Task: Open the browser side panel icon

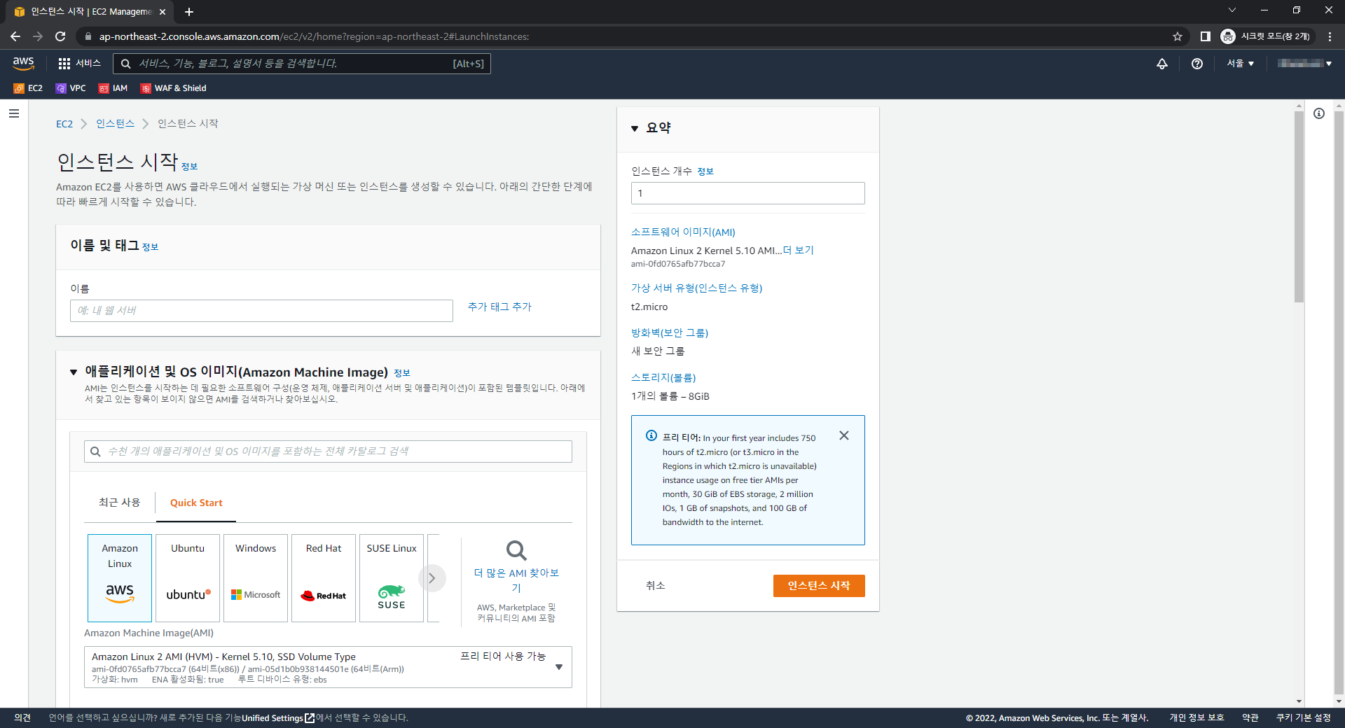Action: pyautogui.click(x=1206, y=36)
